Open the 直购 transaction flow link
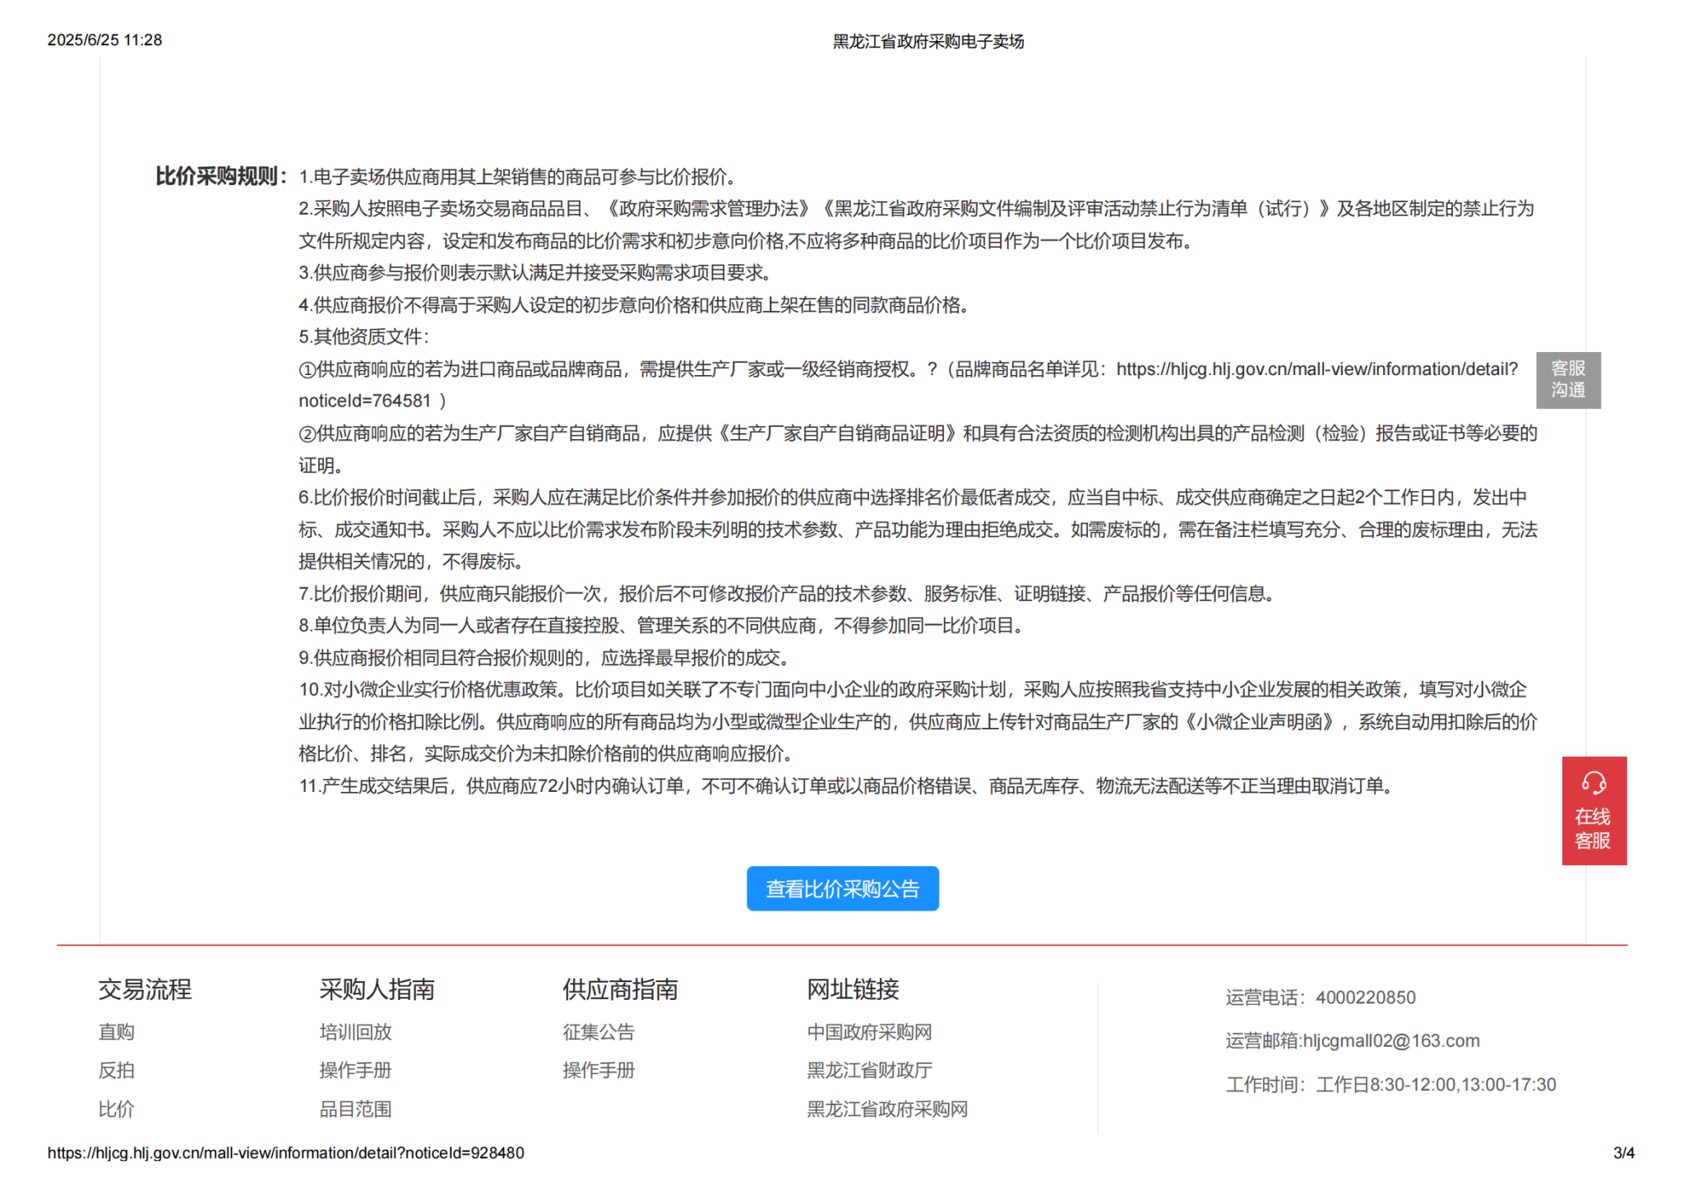 (116, 1031)
